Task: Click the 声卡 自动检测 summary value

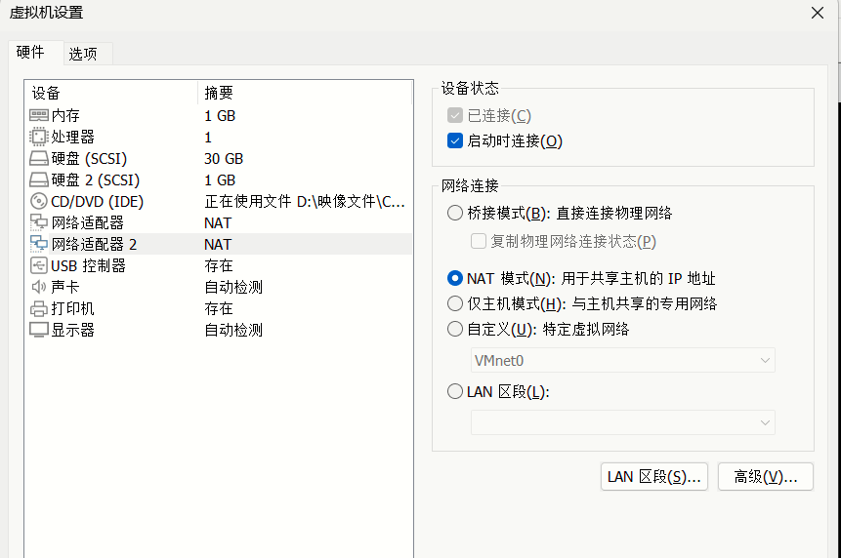Action: [233, 287]
